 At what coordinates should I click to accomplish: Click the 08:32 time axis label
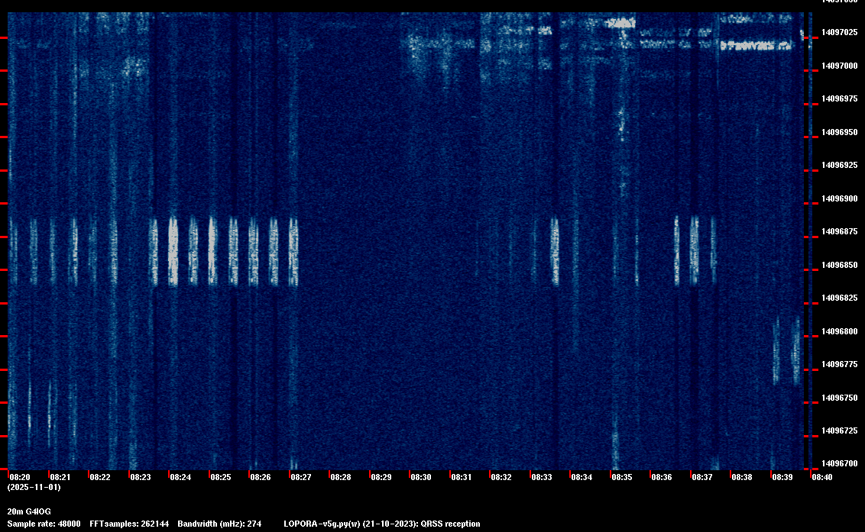point(501,477)
